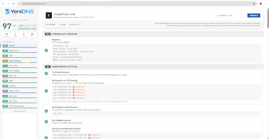Viewport: 269px width, 139px height.
Task: Click Cloudflare tag next to ns3.cloudflare.com
Action: (79, 87)
